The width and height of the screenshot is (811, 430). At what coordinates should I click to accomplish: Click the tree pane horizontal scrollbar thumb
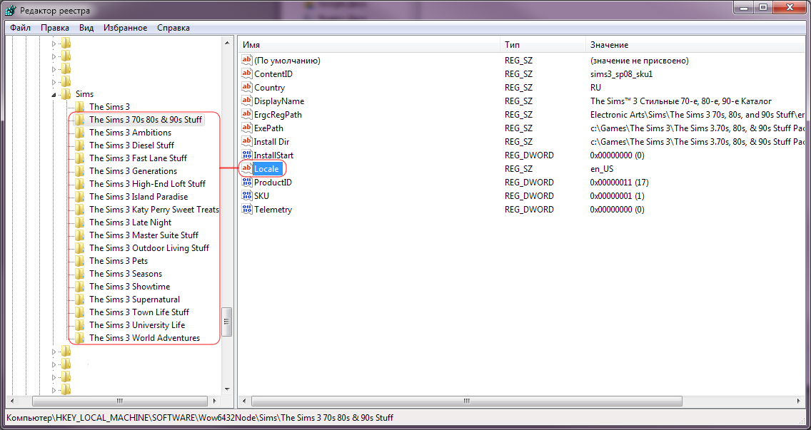pyautogui.click(x=119, y=401)
